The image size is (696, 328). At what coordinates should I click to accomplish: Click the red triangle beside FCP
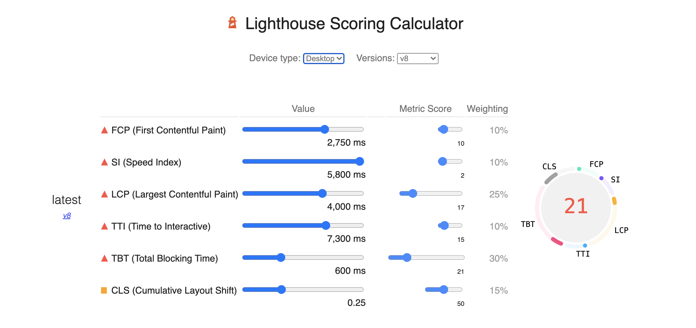pos(104,130)
